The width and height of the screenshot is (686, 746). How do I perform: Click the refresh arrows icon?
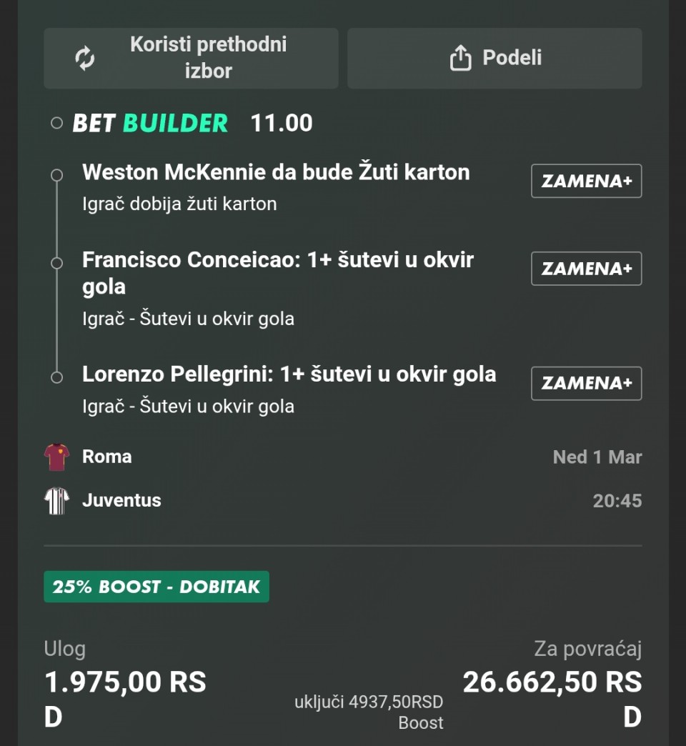point(85,59)
